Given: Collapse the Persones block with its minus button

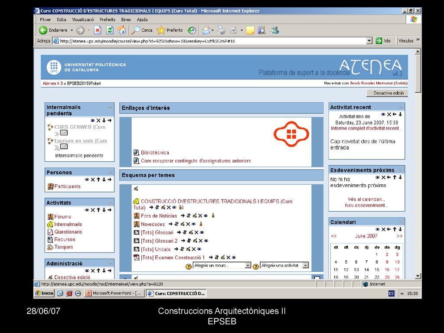Looking at the screenshot, I should tap(111, 172).
